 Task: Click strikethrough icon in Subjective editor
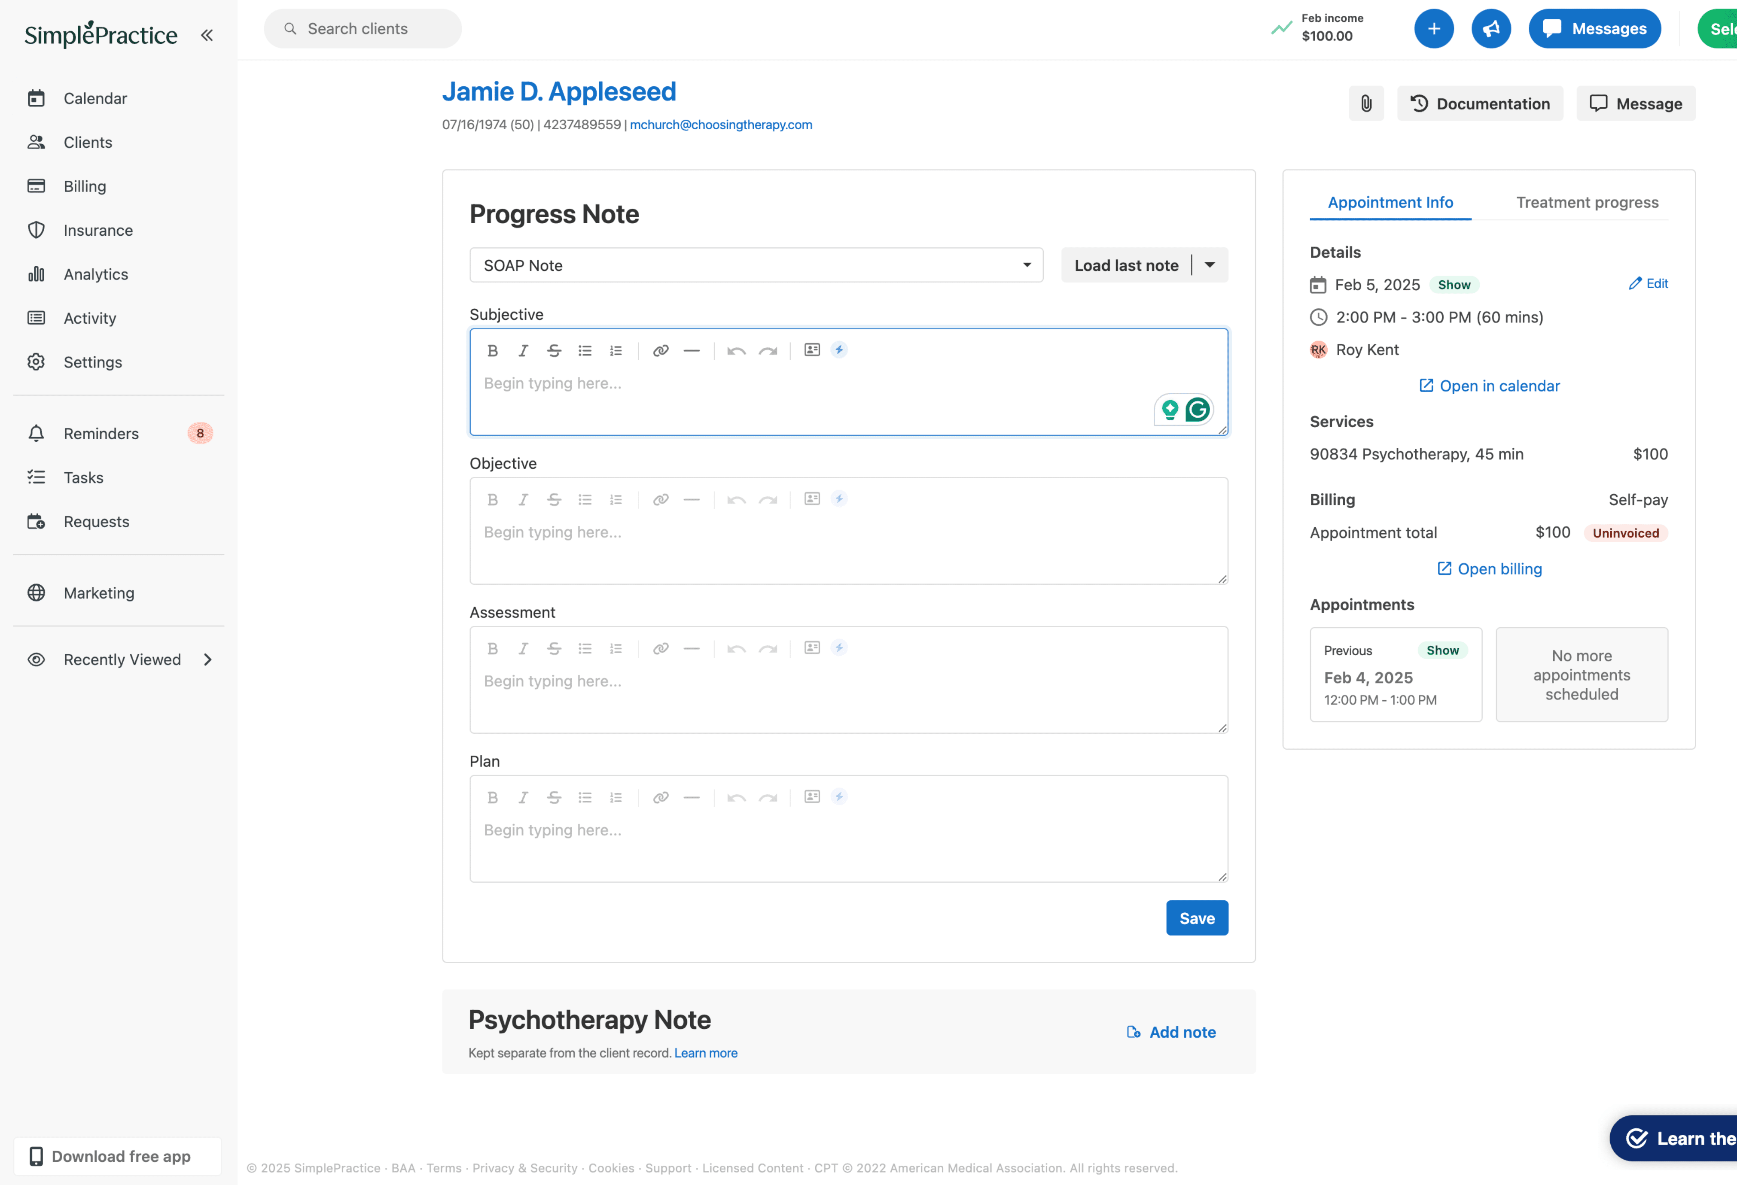tap(554, 350)
